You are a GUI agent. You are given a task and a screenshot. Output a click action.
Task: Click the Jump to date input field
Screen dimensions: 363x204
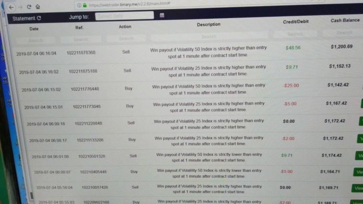click(124, 16)
